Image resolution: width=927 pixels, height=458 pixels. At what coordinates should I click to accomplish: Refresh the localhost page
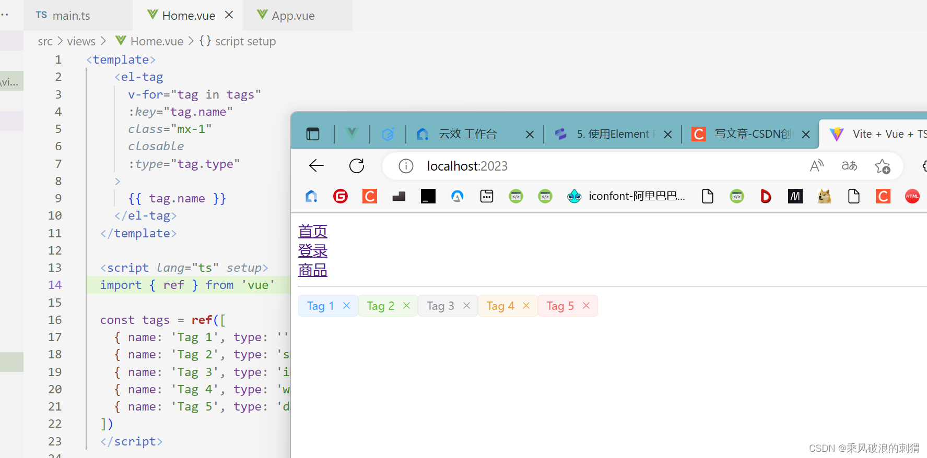[x=357, y=166]
